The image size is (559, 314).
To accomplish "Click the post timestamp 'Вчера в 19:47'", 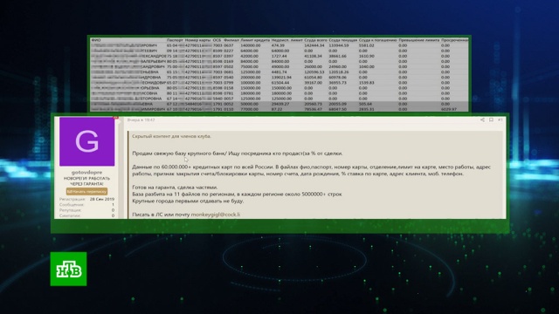I will (x=141, y=120).
